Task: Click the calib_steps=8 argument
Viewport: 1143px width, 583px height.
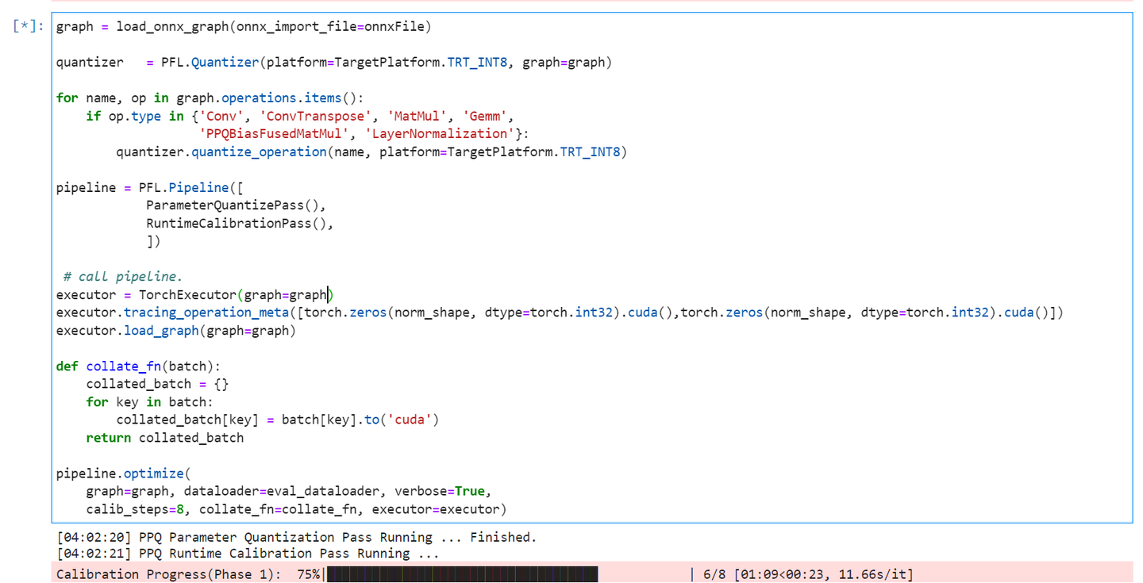Action: coord(138,509)
